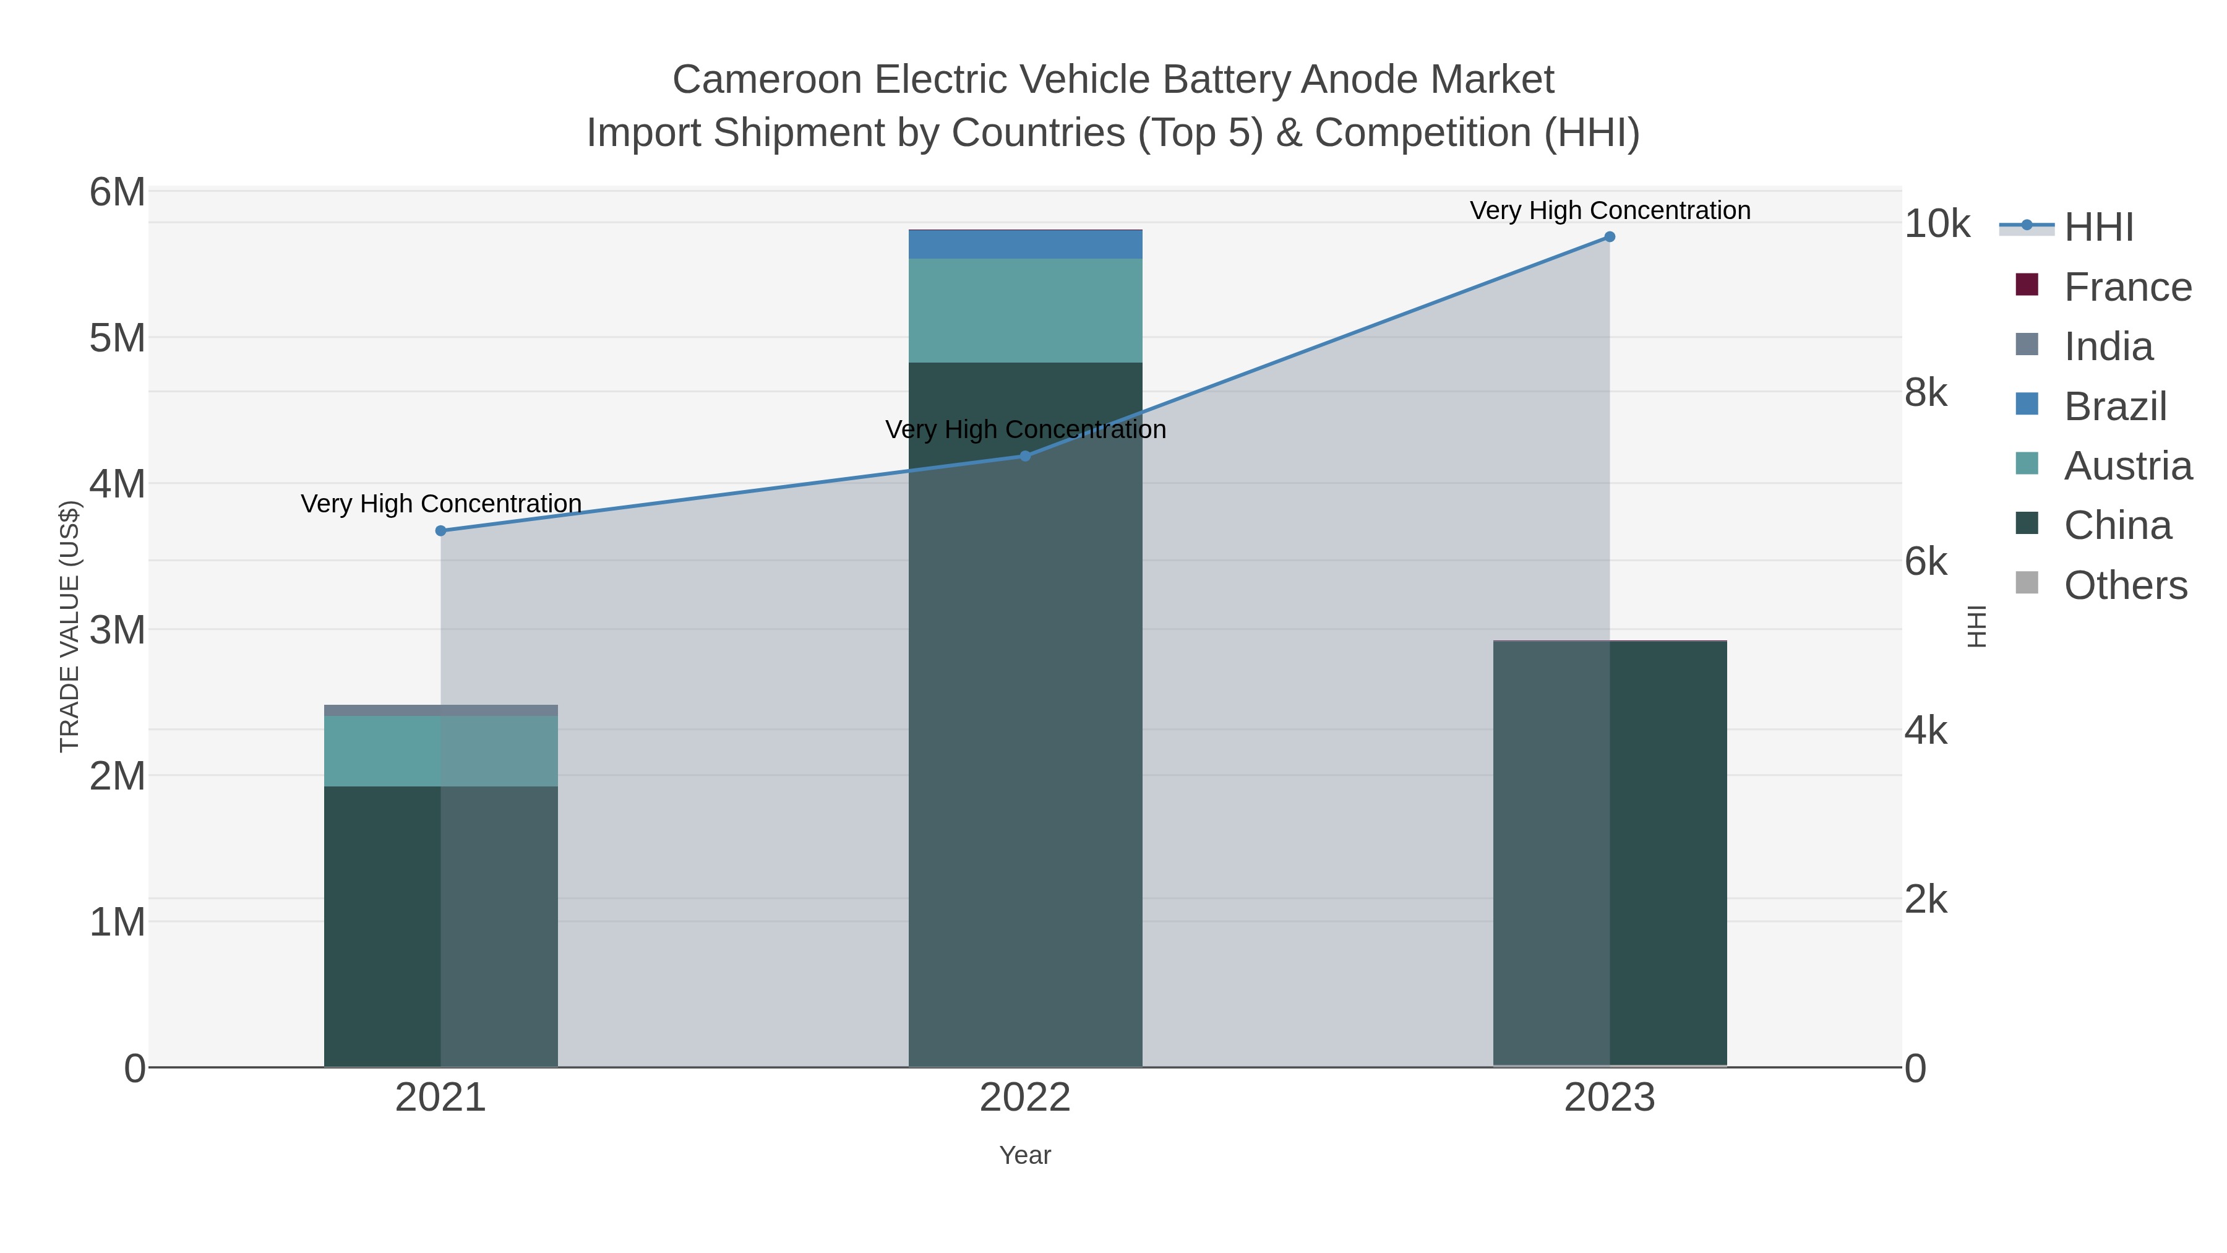
Task: Click the 10k tick on right axis
Action: click(1937, 224)
